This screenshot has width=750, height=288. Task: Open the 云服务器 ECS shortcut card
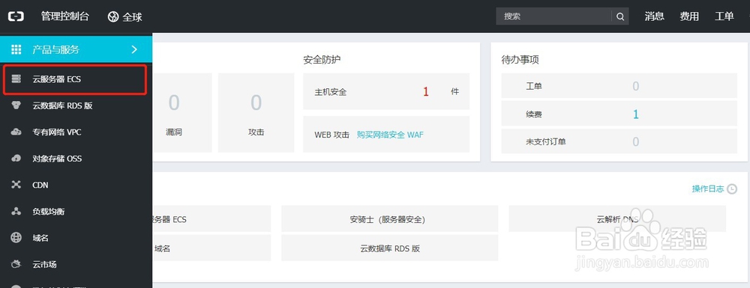[x=211, y=219]
